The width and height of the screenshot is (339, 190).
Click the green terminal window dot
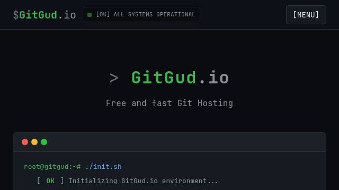tap(44, 142)
